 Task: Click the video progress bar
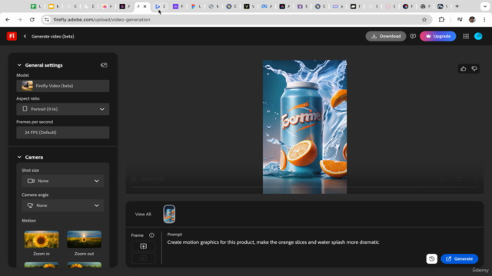pyautogui.click(x=304, y=187)
